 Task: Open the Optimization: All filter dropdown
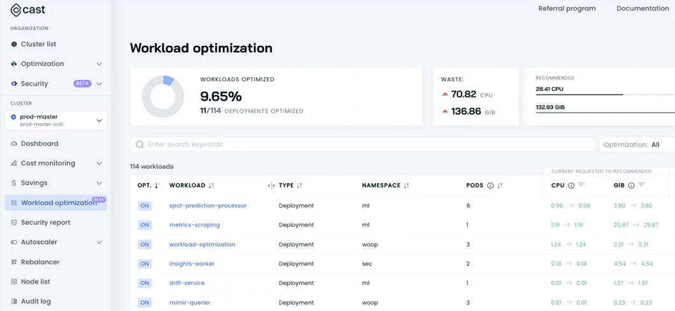636,145
